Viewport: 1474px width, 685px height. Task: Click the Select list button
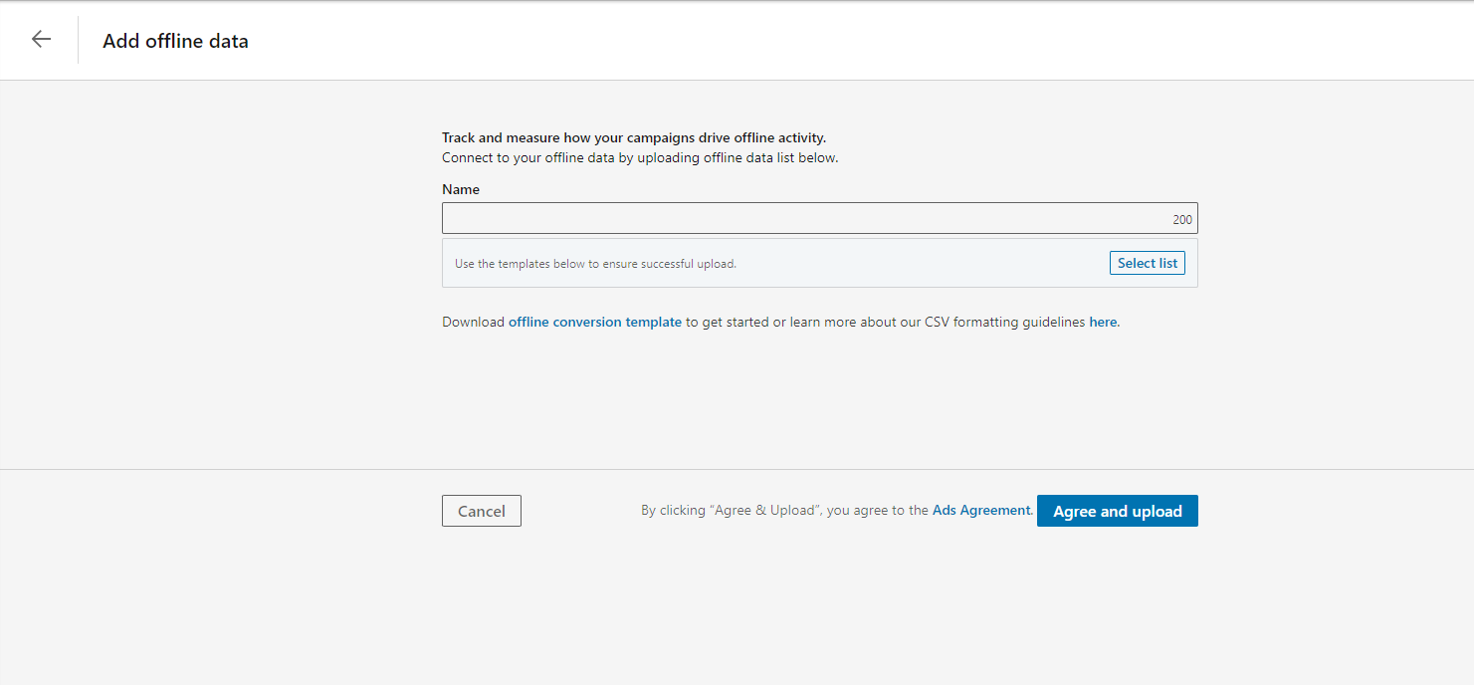tap(1147, 263)
